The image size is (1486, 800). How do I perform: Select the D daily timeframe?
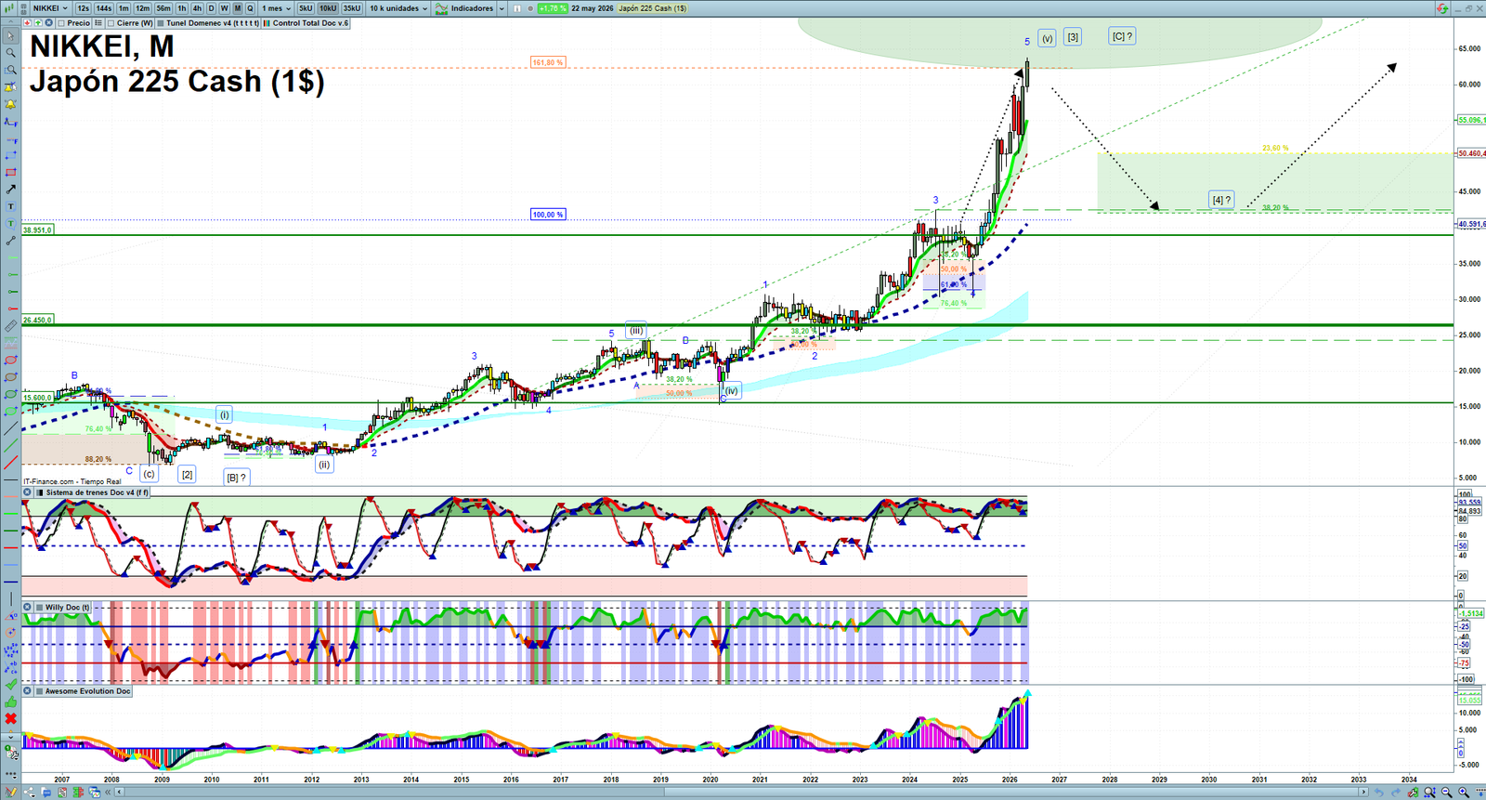[211, 8]
